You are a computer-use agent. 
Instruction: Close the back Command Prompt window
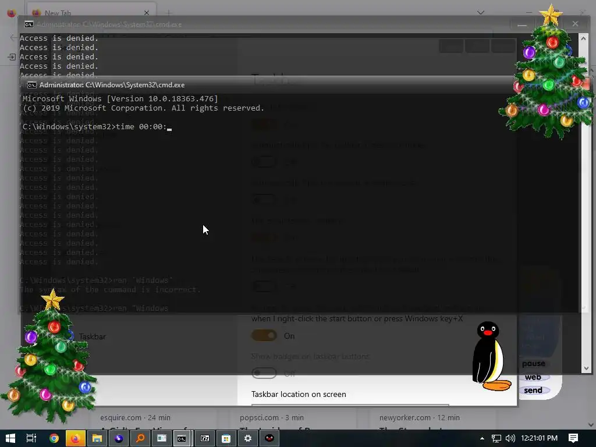575,24
